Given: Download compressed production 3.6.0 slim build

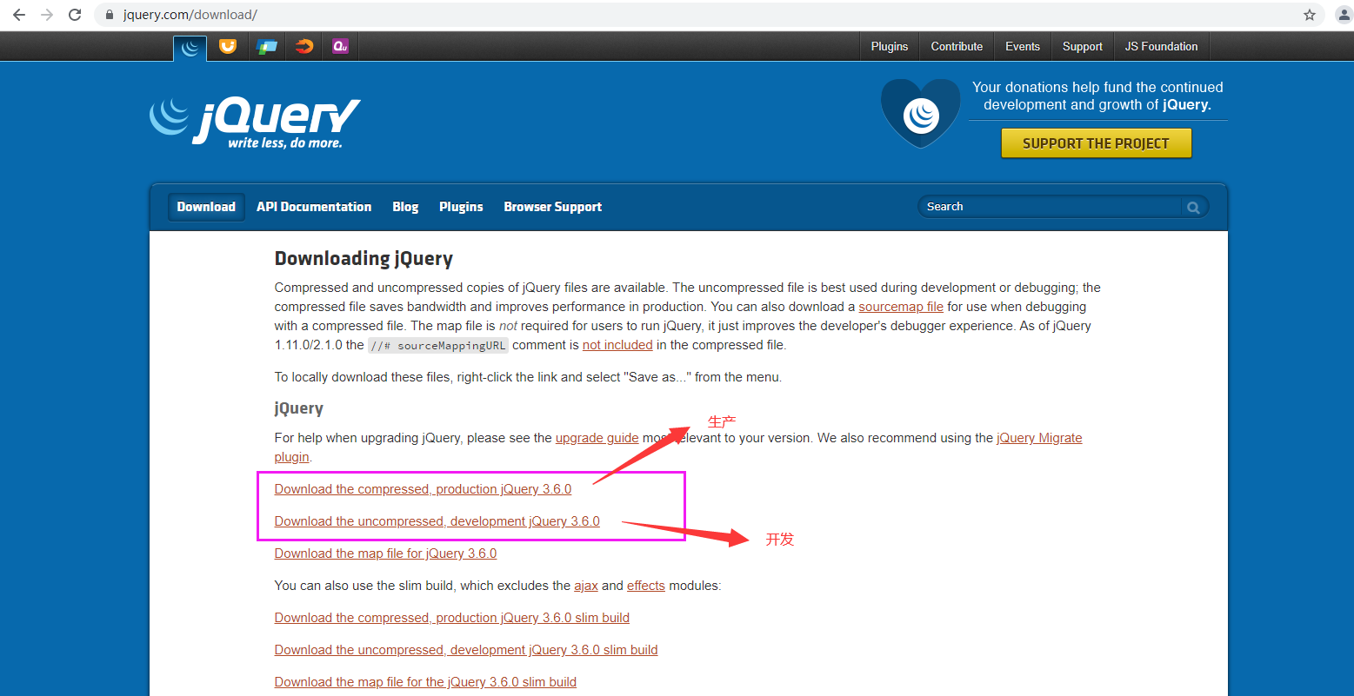Looking at the screenshot, I should [x=452, y=618].
